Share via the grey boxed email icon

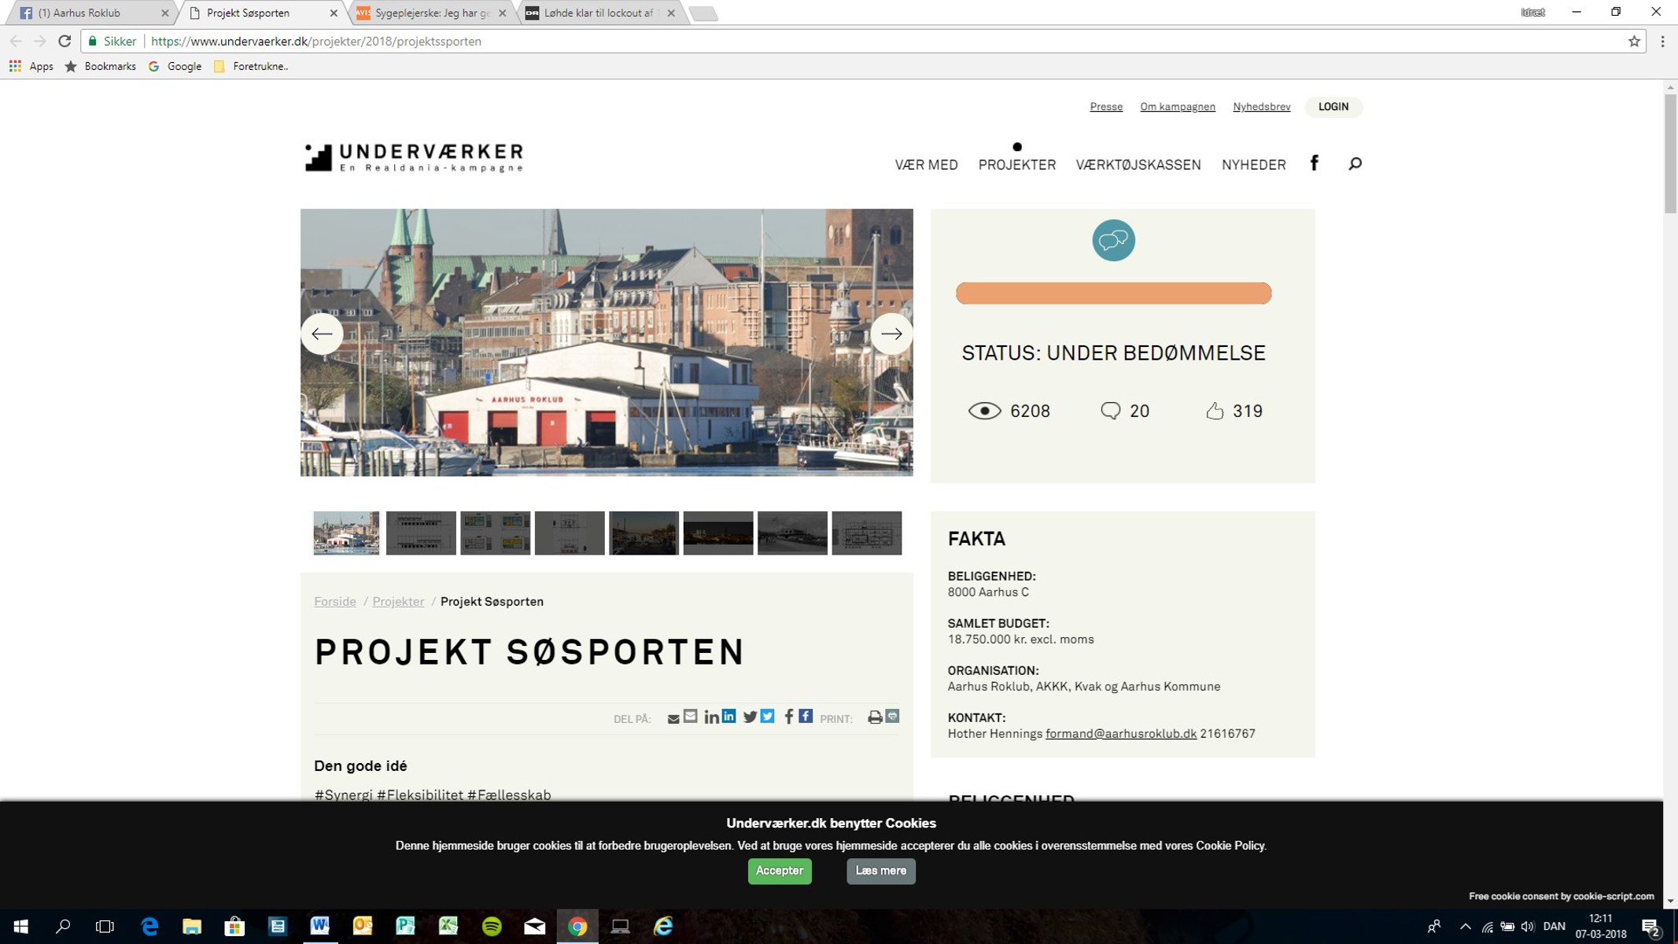tap(691, 716)
